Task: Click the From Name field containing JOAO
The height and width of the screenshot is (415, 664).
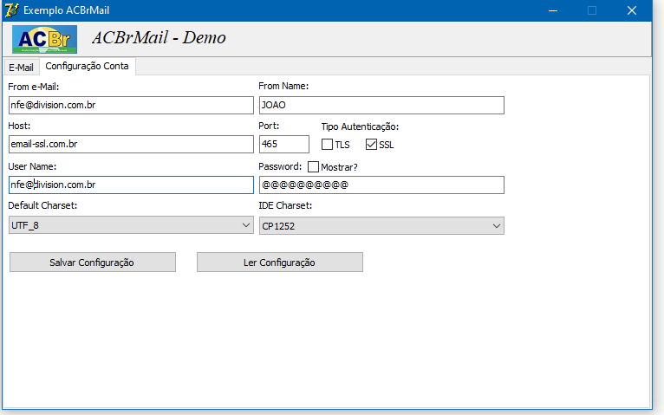Action: pyautogui.click(x=381, y=105)
